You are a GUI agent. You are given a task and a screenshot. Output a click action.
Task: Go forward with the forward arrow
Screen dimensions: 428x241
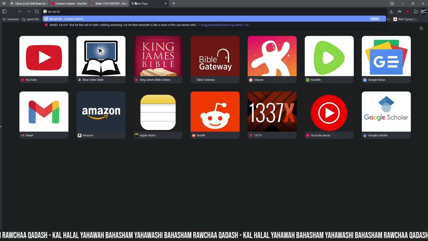coord(28,11)
